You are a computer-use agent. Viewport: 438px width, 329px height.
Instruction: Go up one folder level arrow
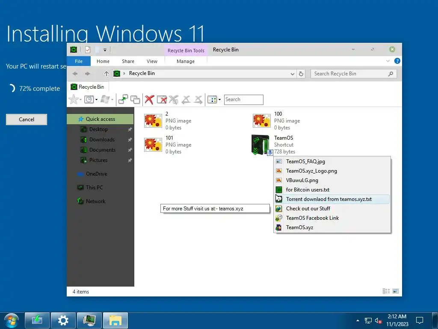click(106, 74)
